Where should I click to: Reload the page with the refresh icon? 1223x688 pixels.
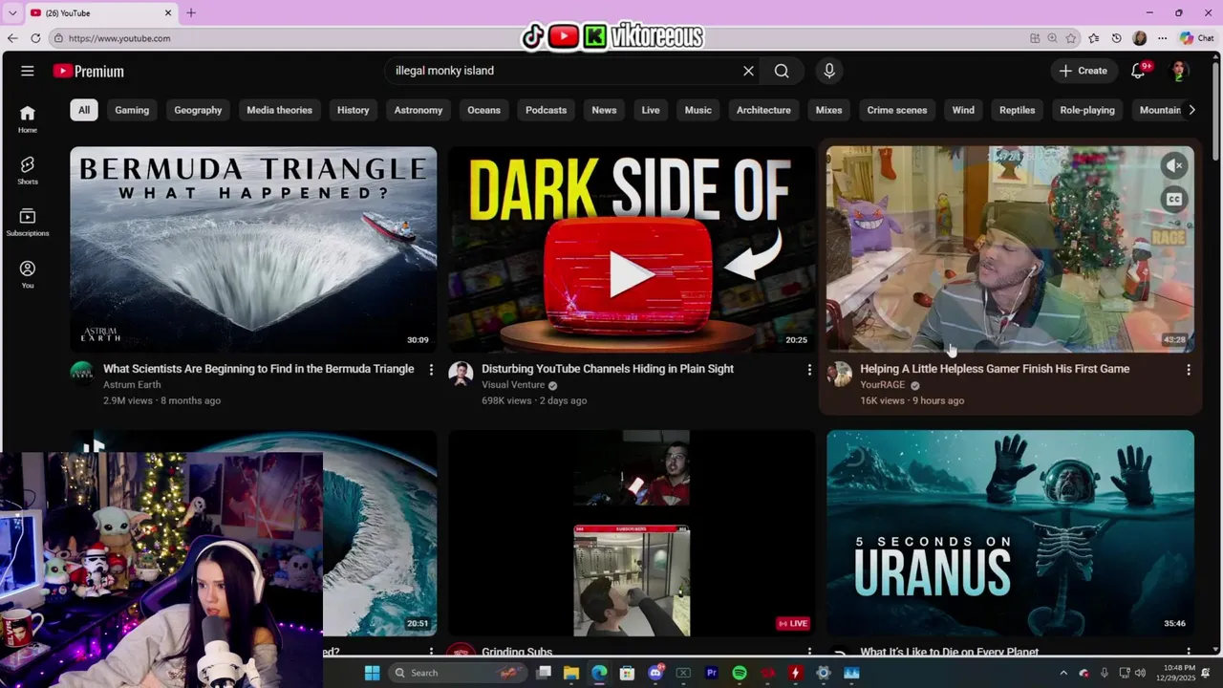(x=35, y=38)
